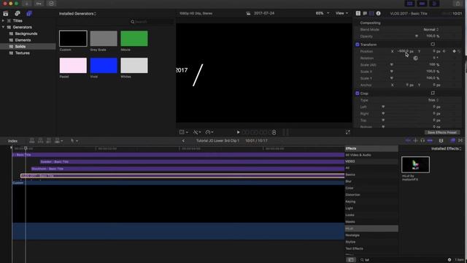The width and height of the screenshot is (467, 263).
Task: Play the viewer clip
Action: click(x=238, y=132)
